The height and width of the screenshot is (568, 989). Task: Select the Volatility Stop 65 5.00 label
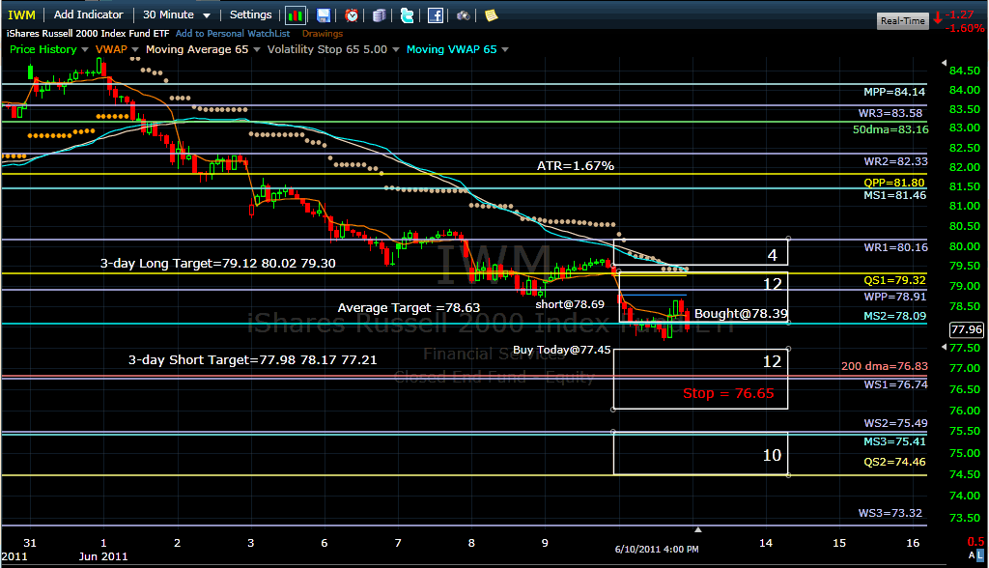pos(326,49)
